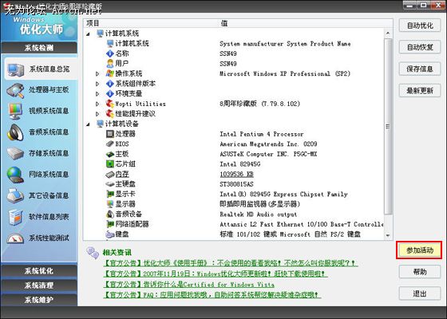Click the scrollbar down arrow

(x=388, y=235)
